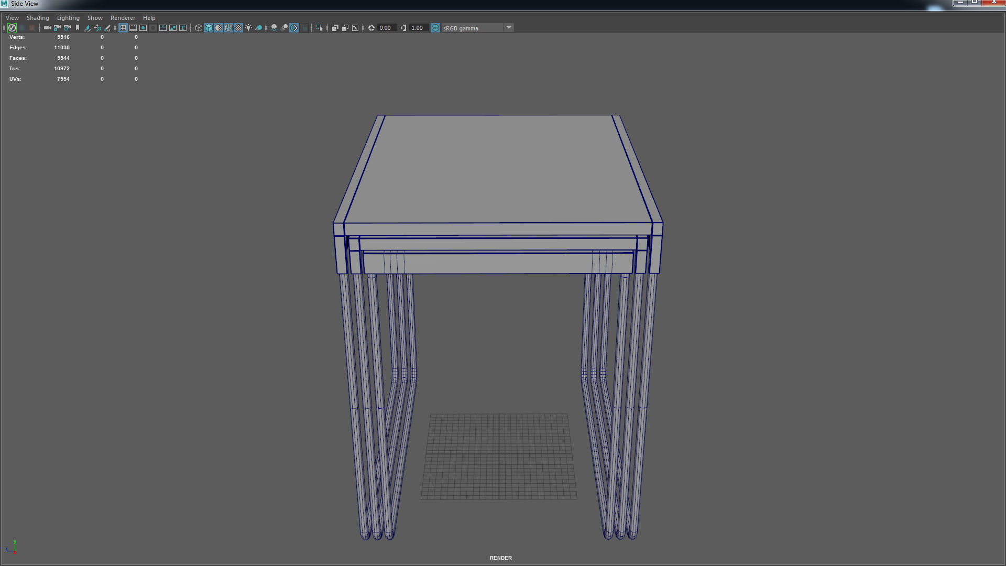Screen dimensions: 1006x566
Task: Toggle the Safe Action overlay
Action: (x=173, y=28)
